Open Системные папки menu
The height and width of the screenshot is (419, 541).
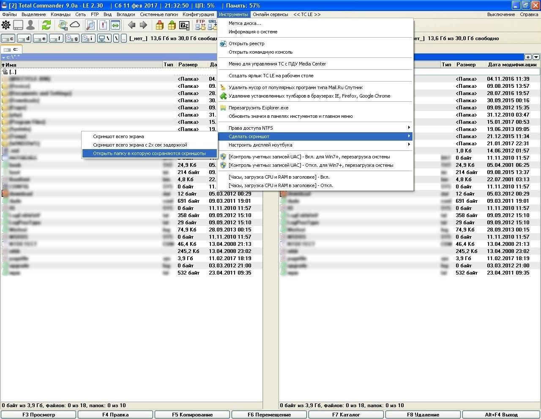click(159, 14)
